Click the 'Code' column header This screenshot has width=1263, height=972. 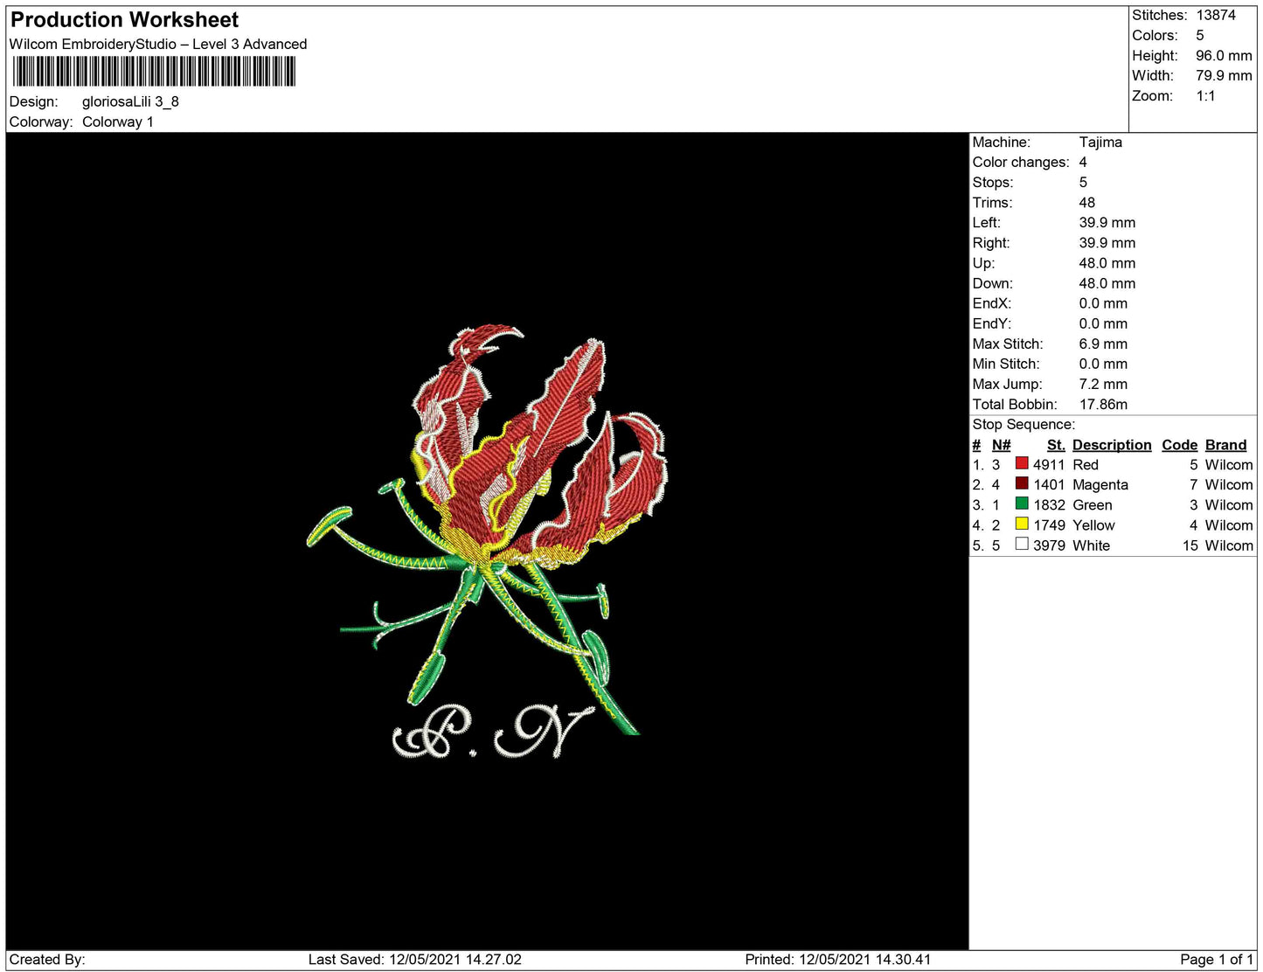tap(1179, 444)
